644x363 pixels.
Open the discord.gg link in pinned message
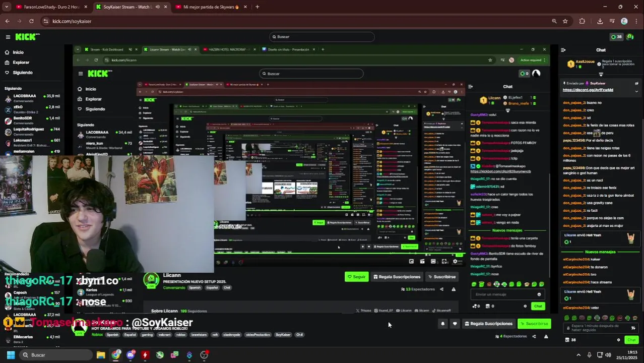[x=588, y=90]
